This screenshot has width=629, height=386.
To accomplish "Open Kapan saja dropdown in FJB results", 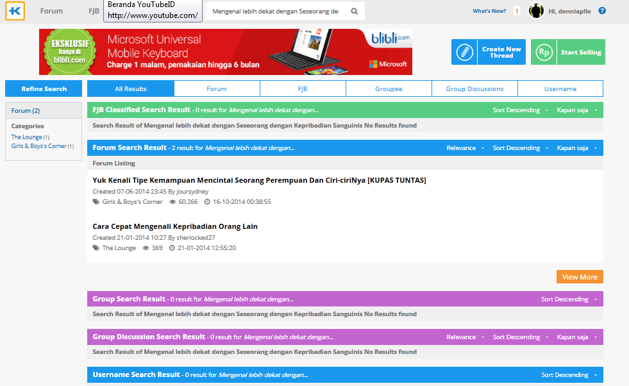I will [576, 110].
